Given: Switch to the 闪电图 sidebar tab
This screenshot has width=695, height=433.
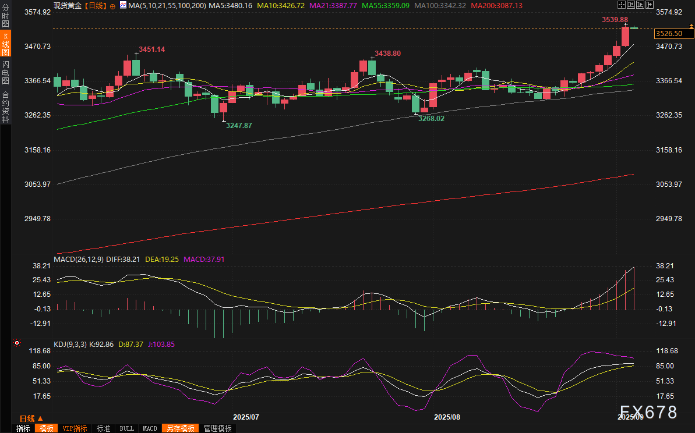Looking at the screenshot, I should tap(5, 73).
